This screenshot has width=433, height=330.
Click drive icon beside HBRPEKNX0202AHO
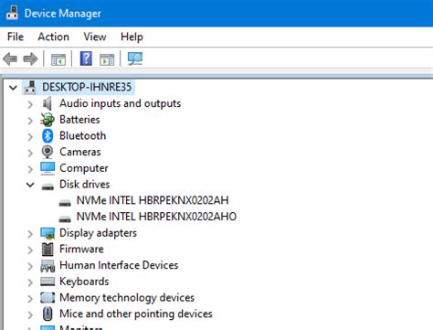pyautogui.click(x=65, y=218)
